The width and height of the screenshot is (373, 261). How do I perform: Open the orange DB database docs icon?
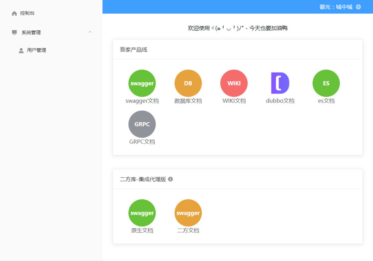click(x=188, y=83)
